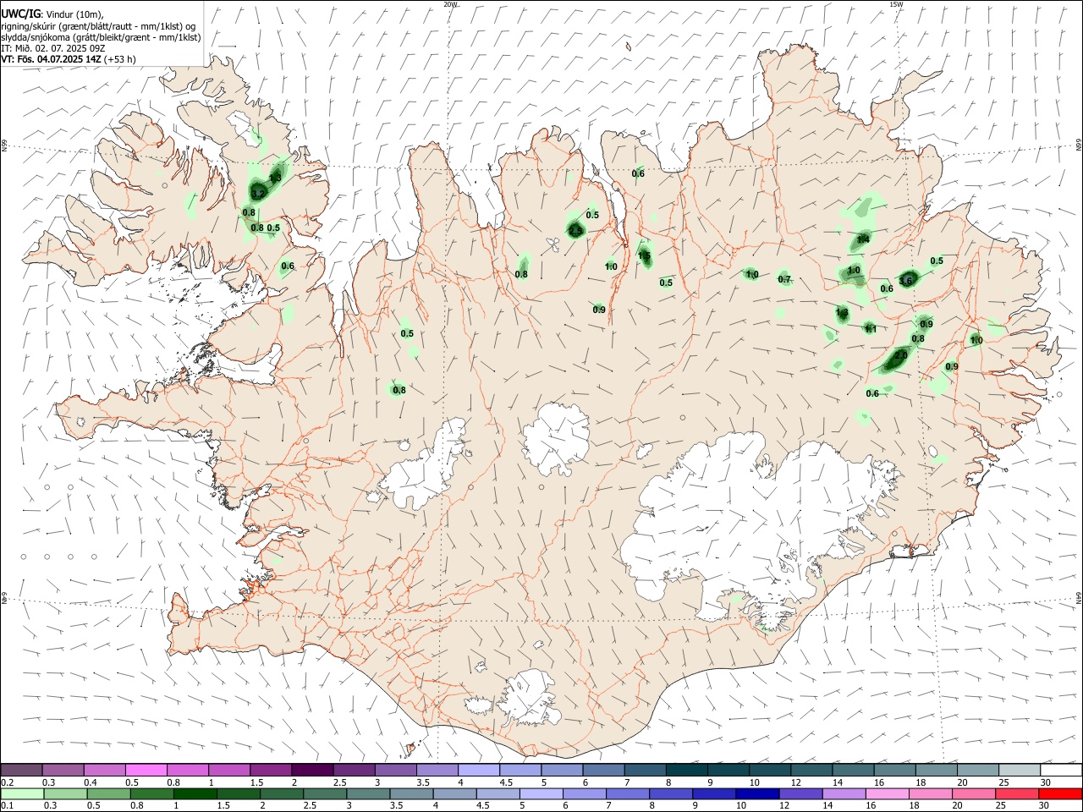This screenshot has width=1083, height=812.
Task: Click the 1.5 precipitation value on the map
Action: [644, 255]
